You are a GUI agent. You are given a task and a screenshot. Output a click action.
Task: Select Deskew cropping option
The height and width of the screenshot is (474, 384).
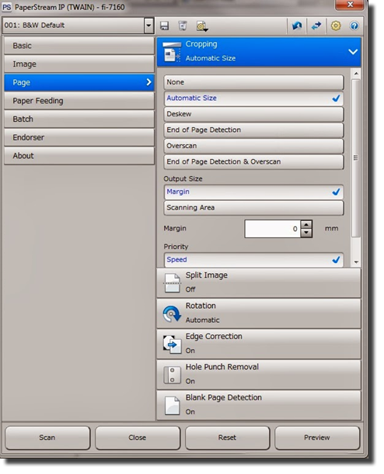tap(253, 114)
